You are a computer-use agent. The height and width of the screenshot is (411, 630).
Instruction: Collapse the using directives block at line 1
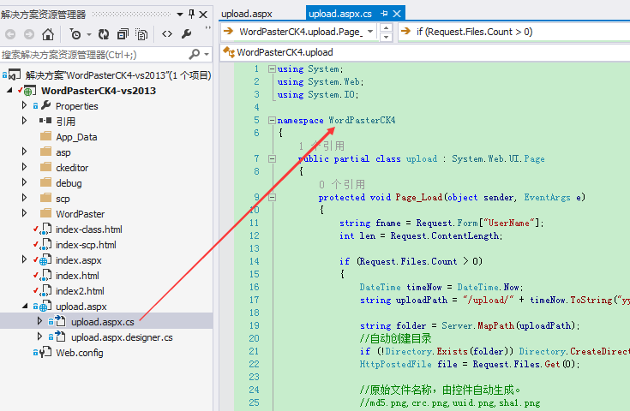[272, 69]
